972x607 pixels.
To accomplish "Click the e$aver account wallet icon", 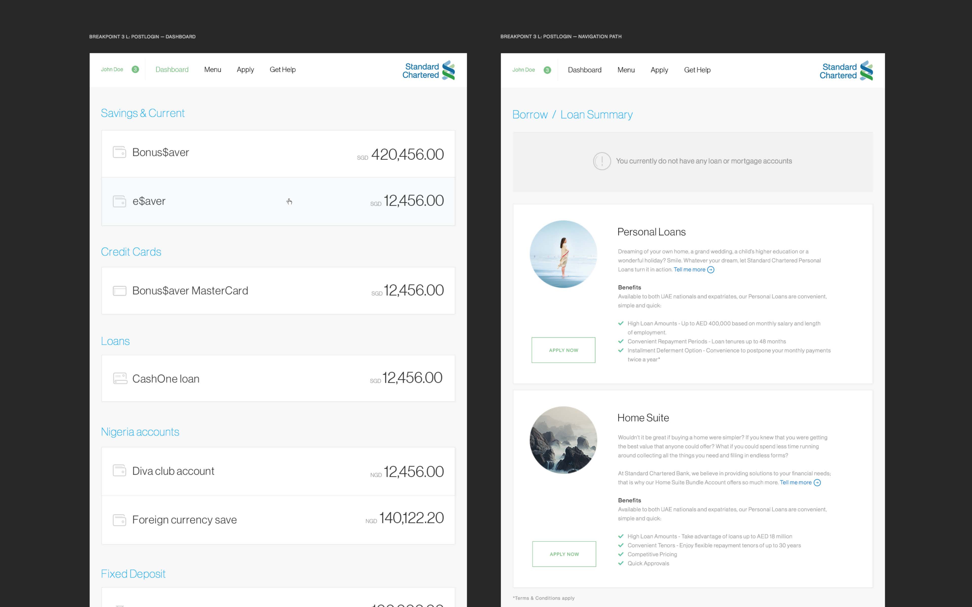I will point(119,201).
